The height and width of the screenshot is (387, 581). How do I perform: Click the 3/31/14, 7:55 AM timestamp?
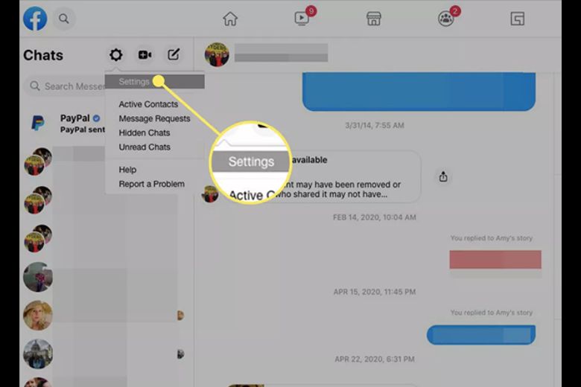click(374, 125)
